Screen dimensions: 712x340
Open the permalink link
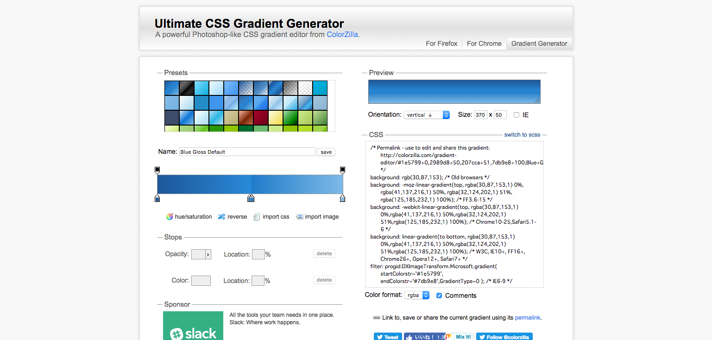pyautogui.click(x=528, y=318)
